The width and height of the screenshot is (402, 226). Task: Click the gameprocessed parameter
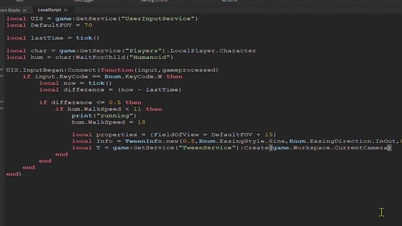[x=188, y=70]
